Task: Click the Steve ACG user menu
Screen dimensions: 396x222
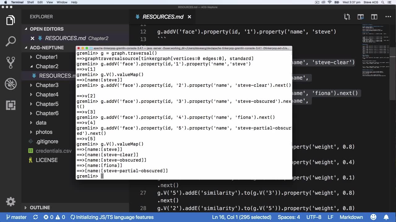Action: tap(371, 2)
